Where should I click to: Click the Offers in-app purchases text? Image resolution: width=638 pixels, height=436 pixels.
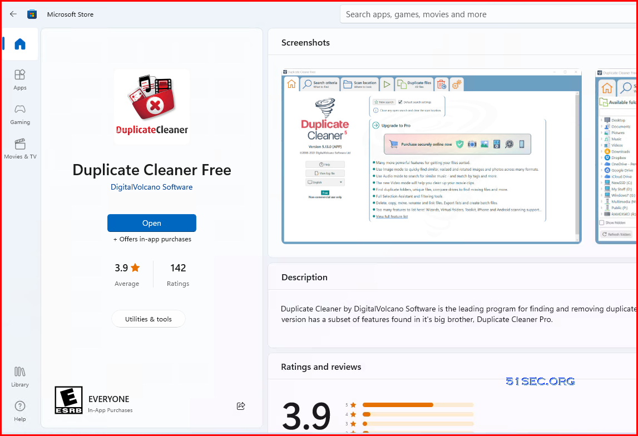coord(152,239)
